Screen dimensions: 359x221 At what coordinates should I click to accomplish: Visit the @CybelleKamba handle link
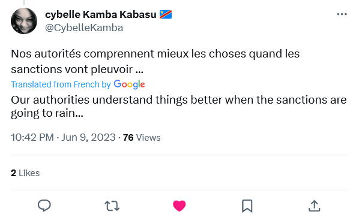point(84,28)
